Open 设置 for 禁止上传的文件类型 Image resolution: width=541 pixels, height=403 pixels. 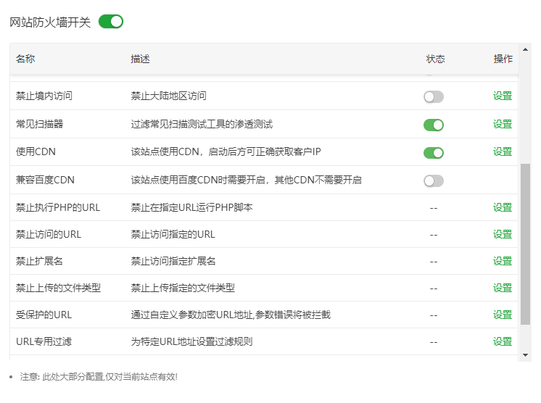tap(503, 288)
